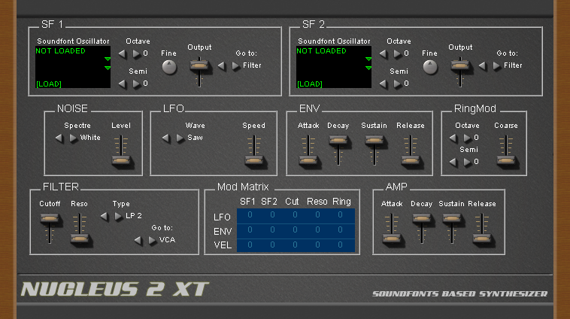Click SF 1 Octave left arrow

tap(123, 54)
